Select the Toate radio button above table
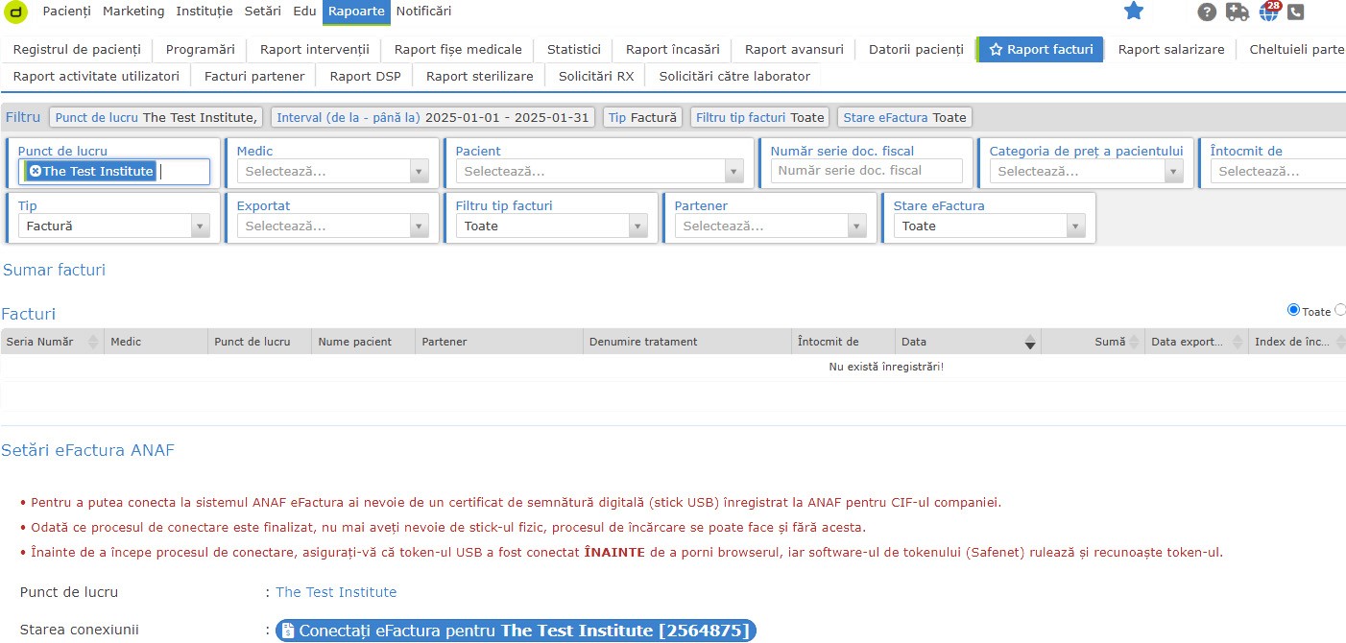This screenshot has width=1346, height=643. tap(1293, 310)
